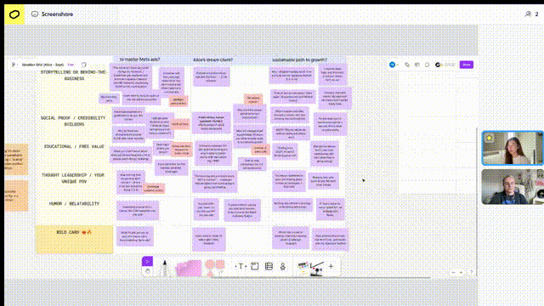The width and height of the screenshot is (544, 306).
Task: Select the Text tool
Action: (x=241, y=266)
